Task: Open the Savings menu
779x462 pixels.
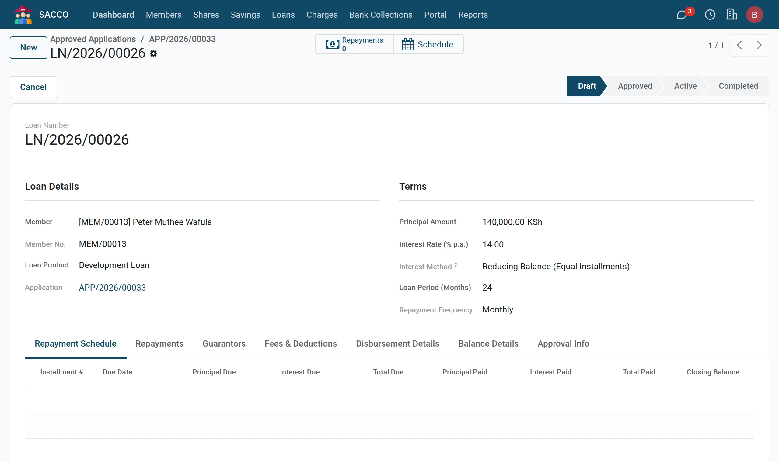Action: tap(245, 15)
